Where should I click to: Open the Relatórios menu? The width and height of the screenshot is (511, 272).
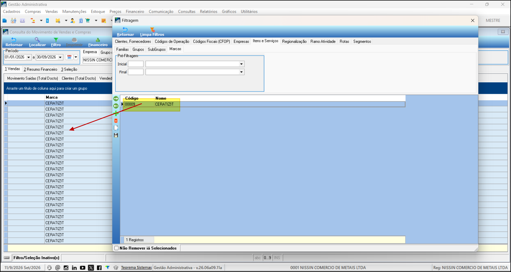click(209, 11)
